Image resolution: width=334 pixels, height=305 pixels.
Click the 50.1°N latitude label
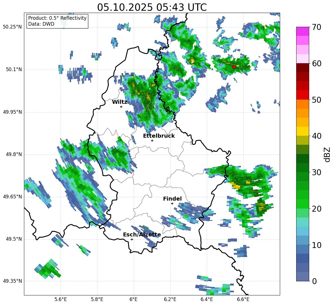(x=14, y=70)
